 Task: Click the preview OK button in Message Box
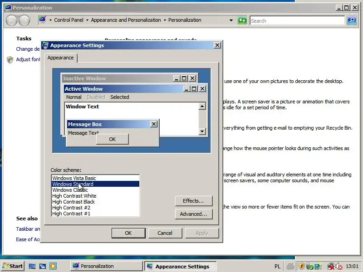[112, 139]
